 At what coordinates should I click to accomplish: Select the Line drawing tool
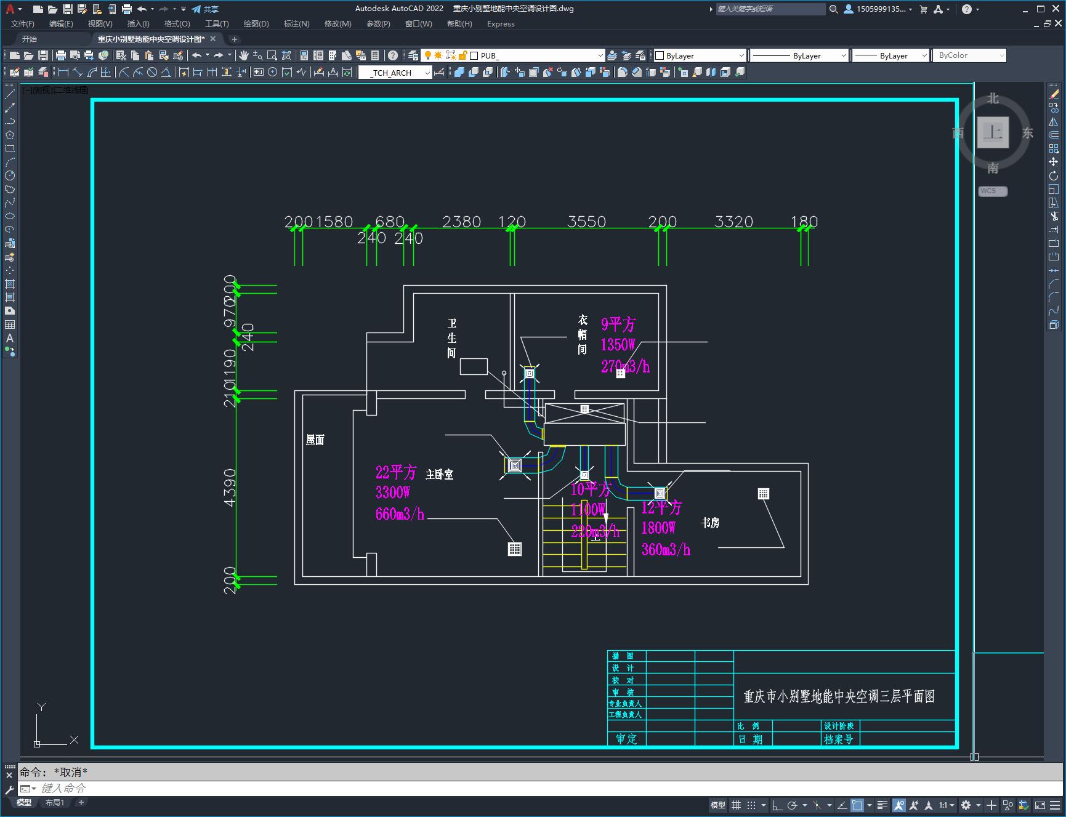[x=10, y=94]
